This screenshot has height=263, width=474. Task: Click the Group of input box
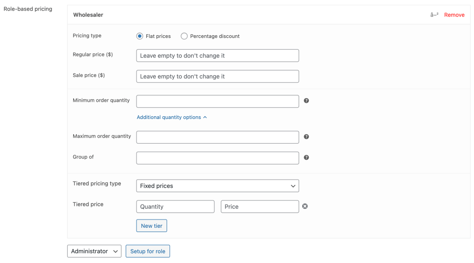[x=218, y=158]
